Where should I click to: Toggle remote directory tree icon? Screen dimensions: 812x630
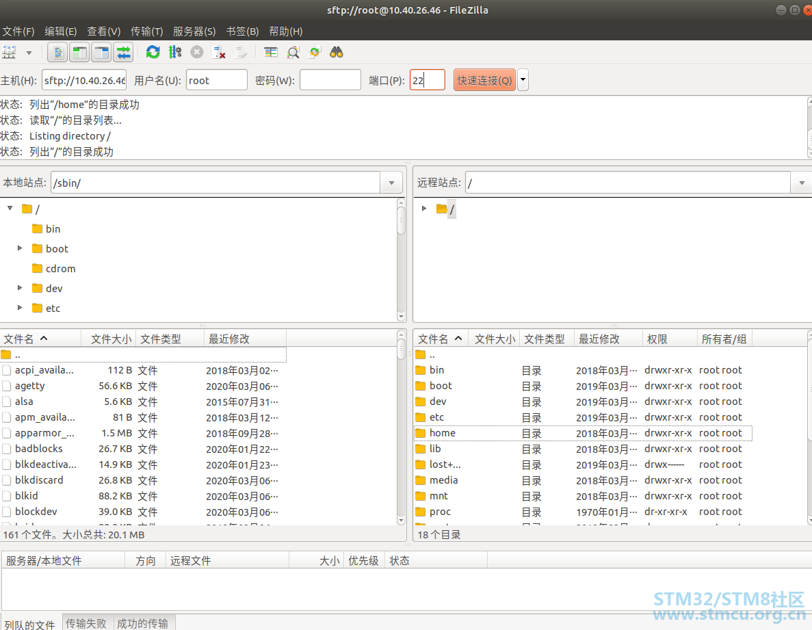(101, 52)
